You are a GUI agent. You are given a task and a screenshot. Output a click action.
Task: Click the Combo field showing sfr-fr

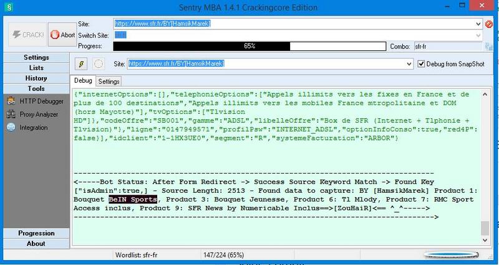tap(448, 47)
